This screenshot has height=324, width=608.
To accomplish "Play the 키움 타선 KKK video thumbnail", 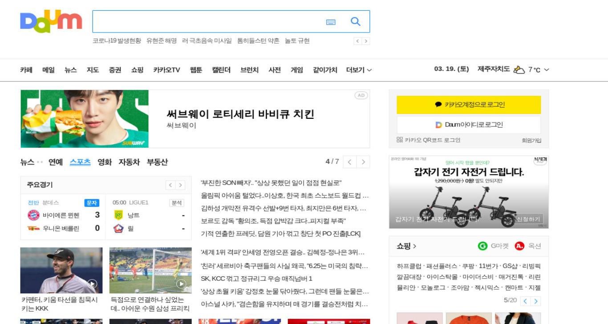I will pyautogui.click(x=61, y=271).
